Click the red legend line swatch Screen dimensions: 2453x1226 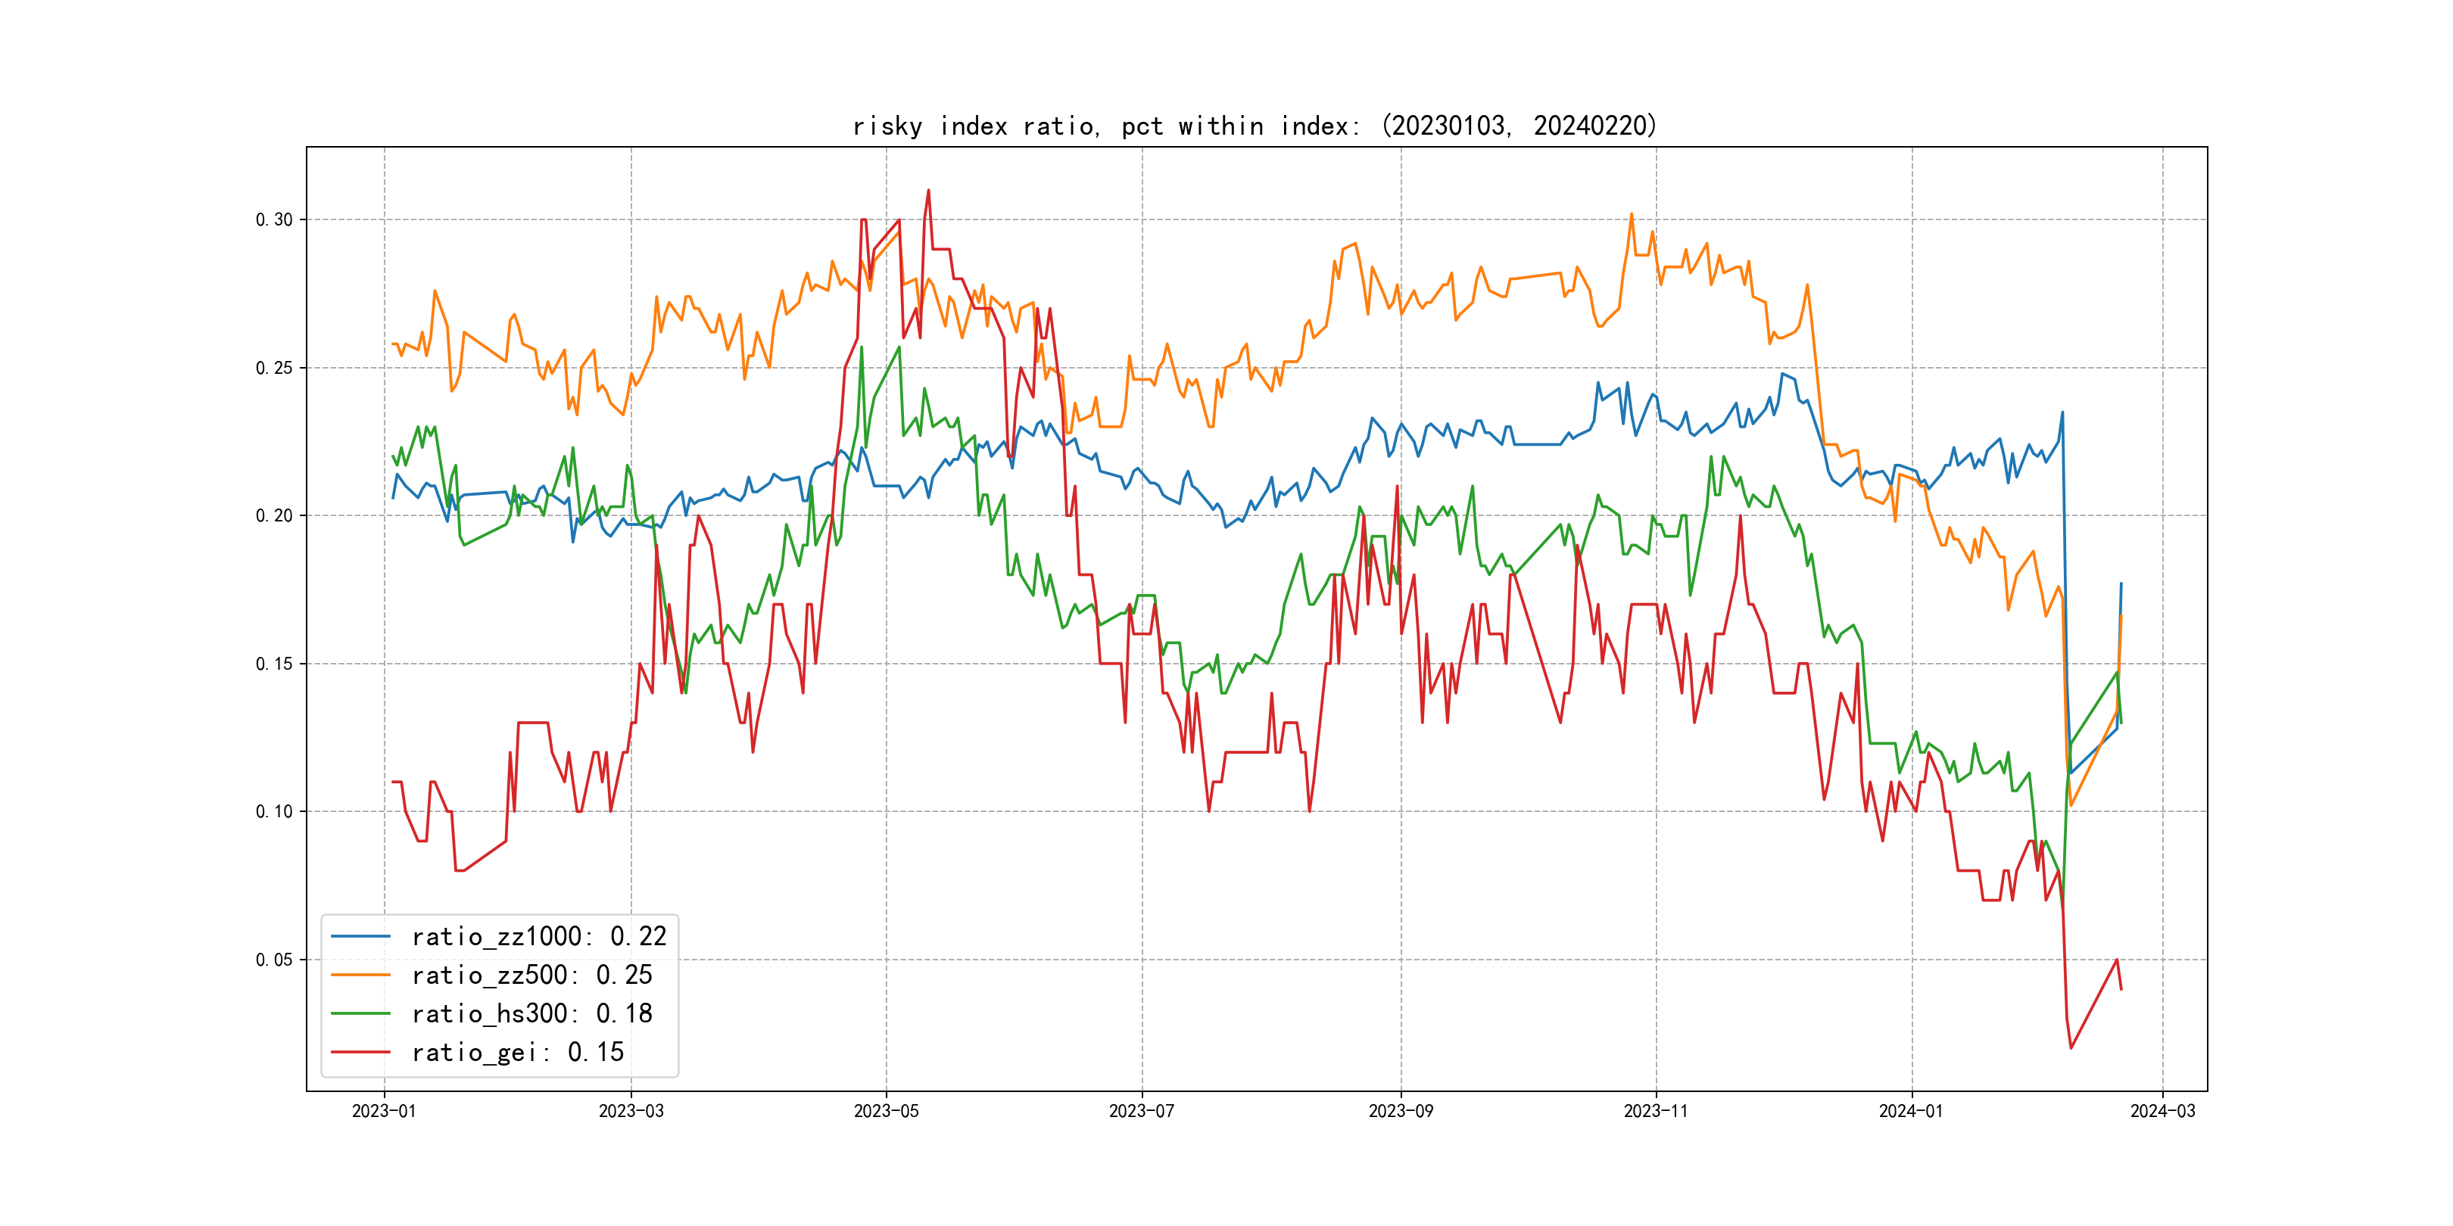pos(360,1052)
